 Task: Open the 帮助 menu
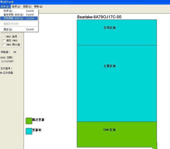coord(38,6)
